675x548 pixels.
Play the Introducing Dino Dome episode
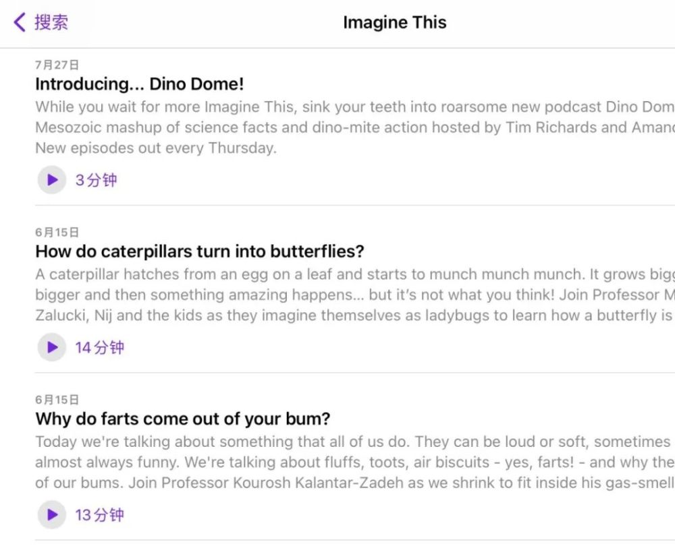pyautogui.click(x=51, y=180)
